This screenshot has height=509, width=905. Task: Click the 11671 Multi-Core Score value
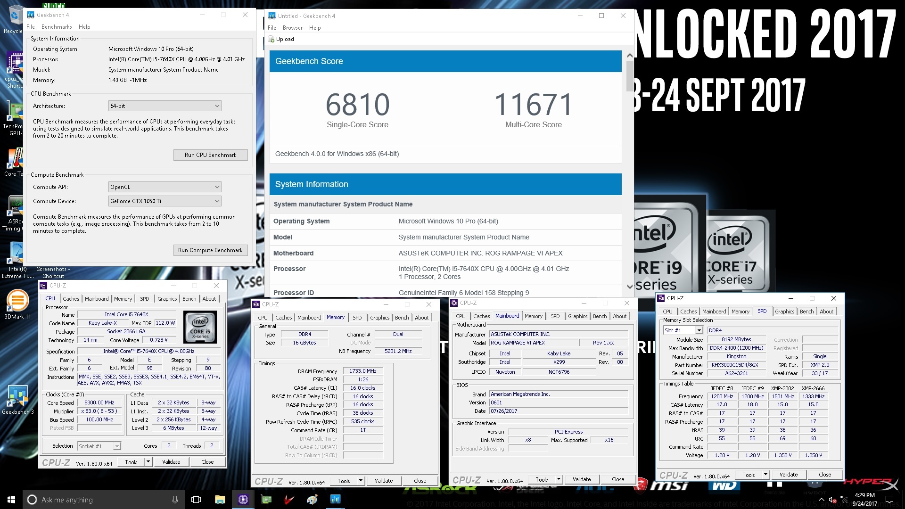click(534, 104)
